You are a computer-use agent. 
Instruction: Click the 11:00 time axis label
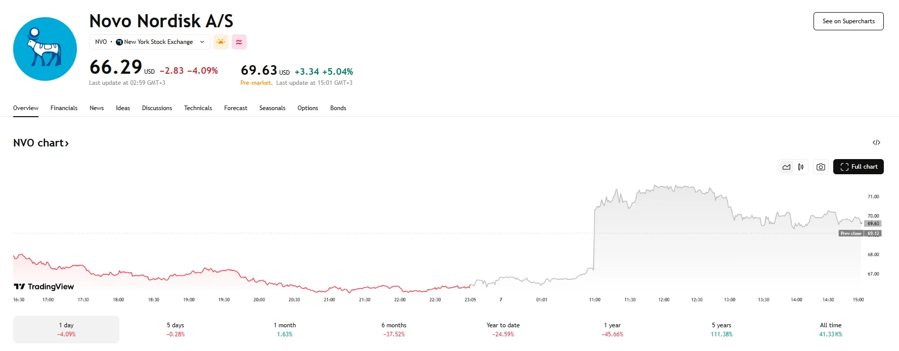pyautogui.click(x=595, y=300)
